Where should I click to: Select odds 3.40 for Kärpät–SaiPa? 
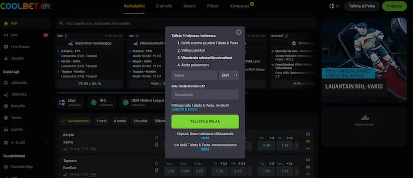(x=267, y=145)
